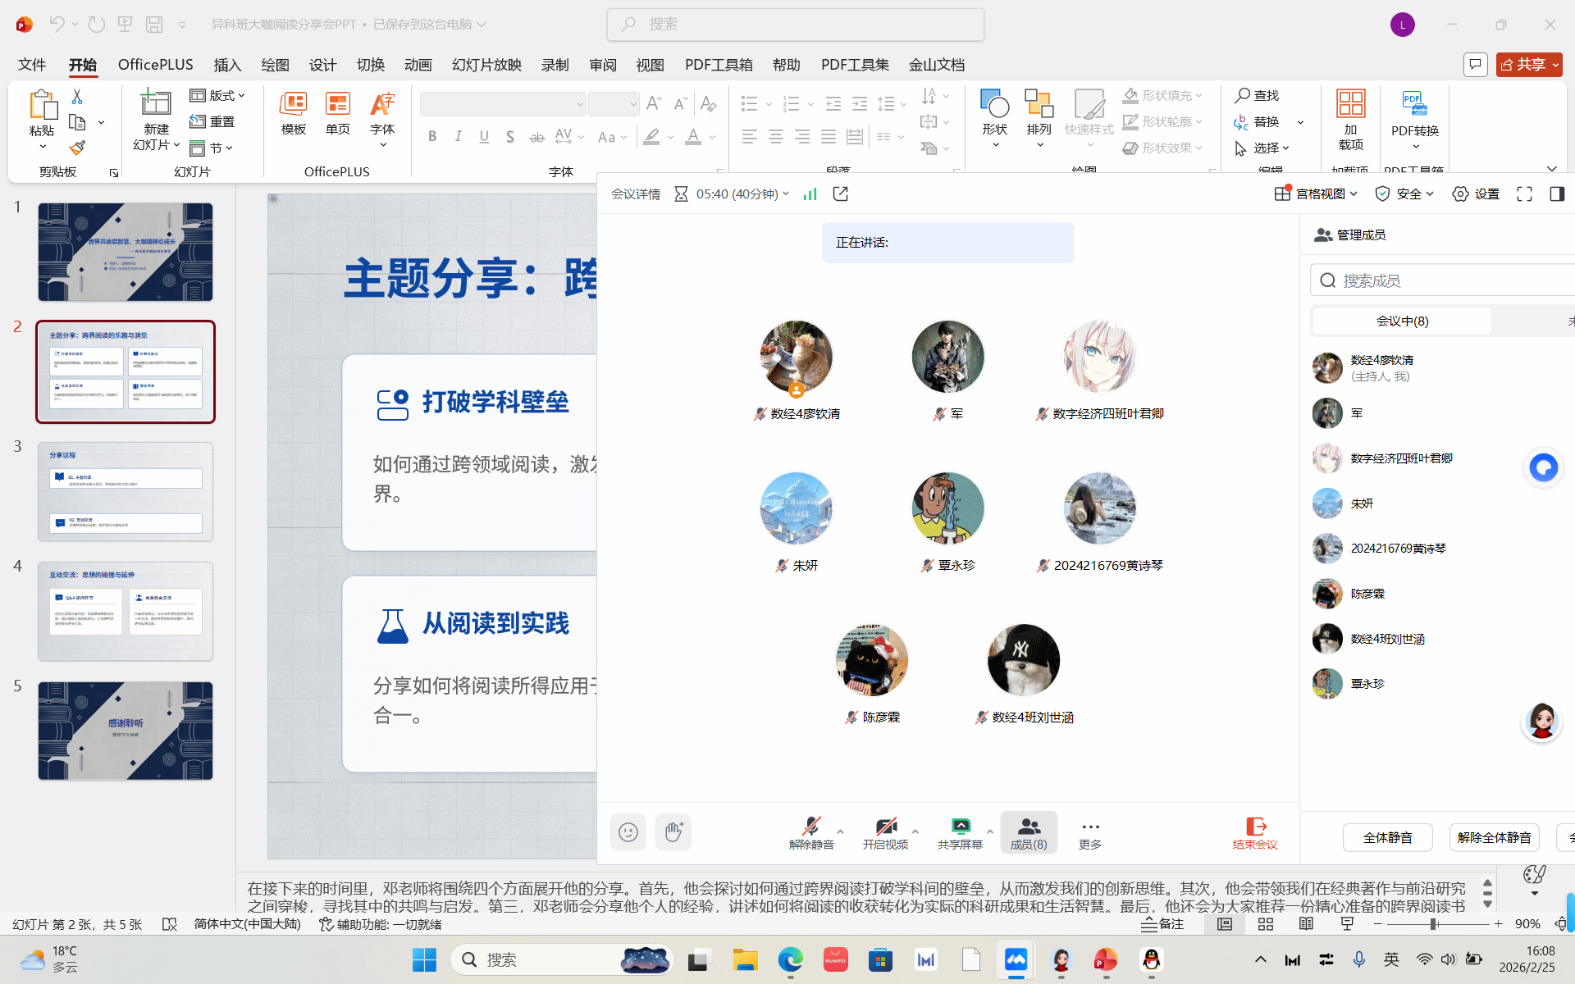Screen dimensions: 1575x984
Task: Switch to slide sorter view in status bar
Action: [x=1266, y=924]
